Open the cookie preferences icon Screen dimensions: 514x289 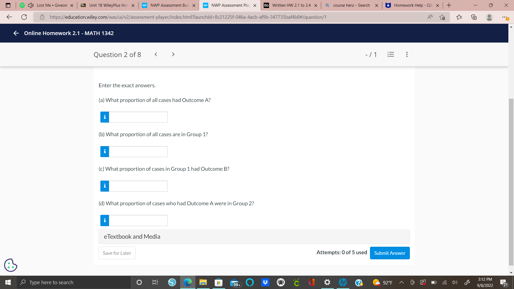pyautogui.click(x=11, y=265)
